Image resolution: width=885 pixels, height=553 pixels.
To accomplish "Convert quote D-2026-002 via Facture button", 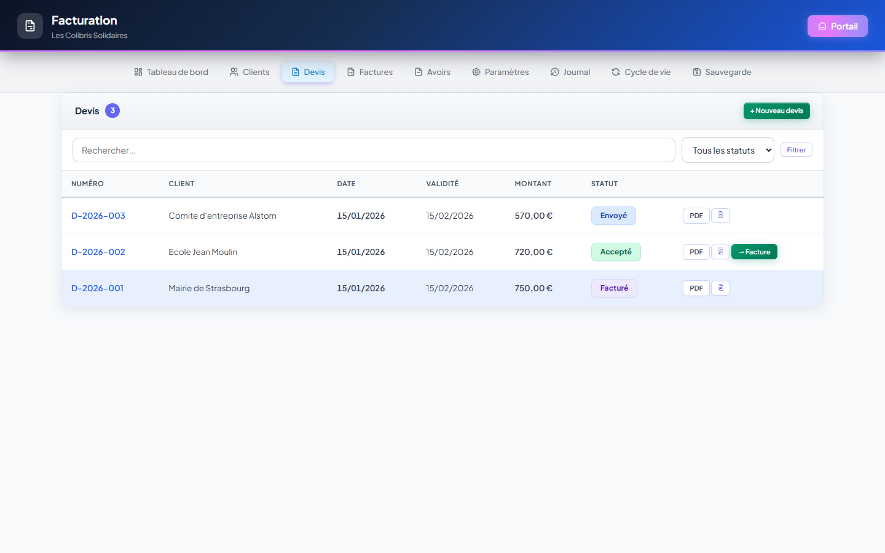I will (754, 252).
